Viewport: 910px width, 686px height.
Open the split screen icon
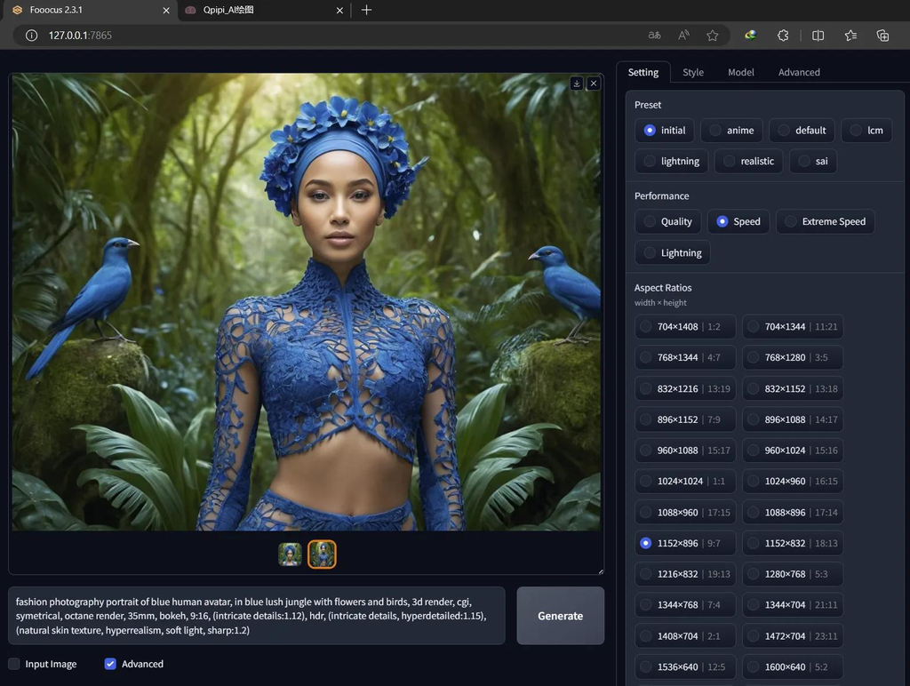pos(818,36)
